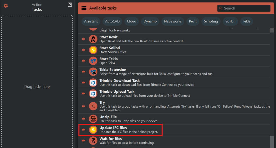This screenshot has width=276, height=148.
Task: Open help with the question mark icon
Action: point(70,5)
